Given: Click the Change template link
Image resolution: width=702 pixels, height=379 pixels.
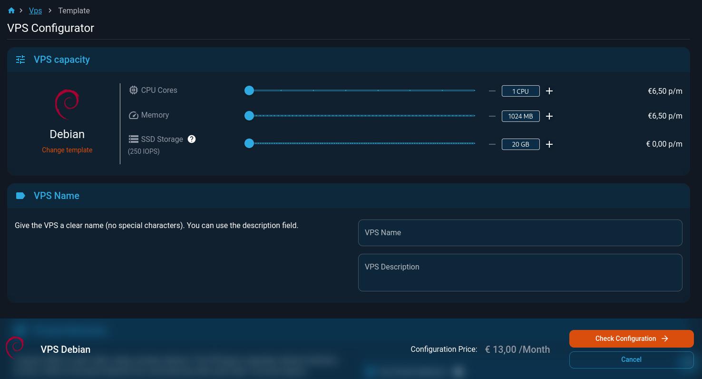Looking at the screenshot, I should (x=67, y=150).
